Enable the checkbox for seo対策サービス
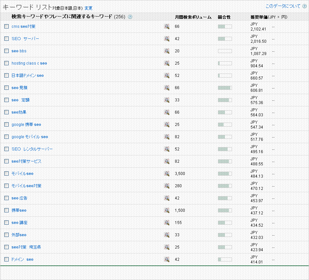 pos(6,161)
